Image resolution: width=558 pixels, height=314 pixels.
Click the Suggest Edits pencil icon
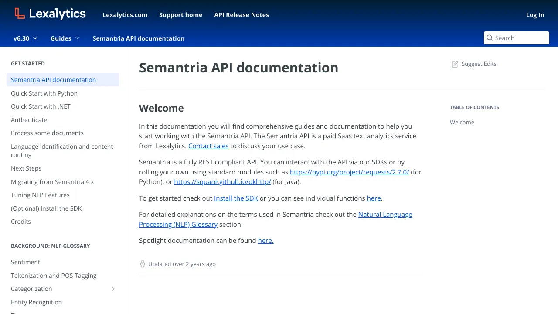pyautogui.click(x=455, y=64)
